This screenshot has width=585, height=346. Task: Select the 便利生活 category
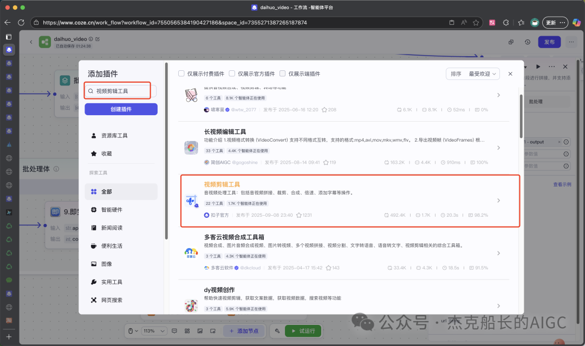coord(121,246)
